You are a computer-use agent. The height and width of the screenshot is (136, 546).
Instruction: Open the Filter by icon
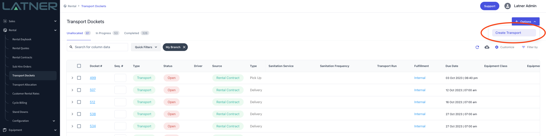tap(523, 47)
